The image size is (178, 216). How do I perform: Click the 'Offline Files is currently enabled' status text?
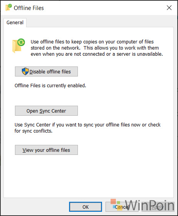50,86
